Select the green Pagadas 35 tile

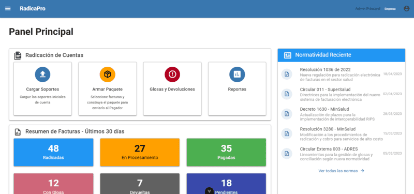click(226, 152)
